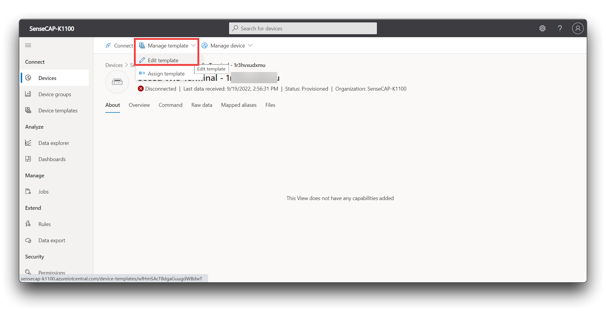The height and width of the screenshot is (311, 606).
Task: Click 'Organization: SenseCAP-K1100' text
Action: coord(371,89)
